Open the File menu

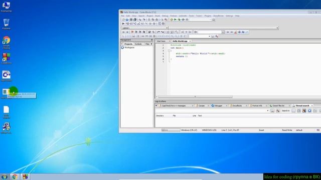coord(122,15)
